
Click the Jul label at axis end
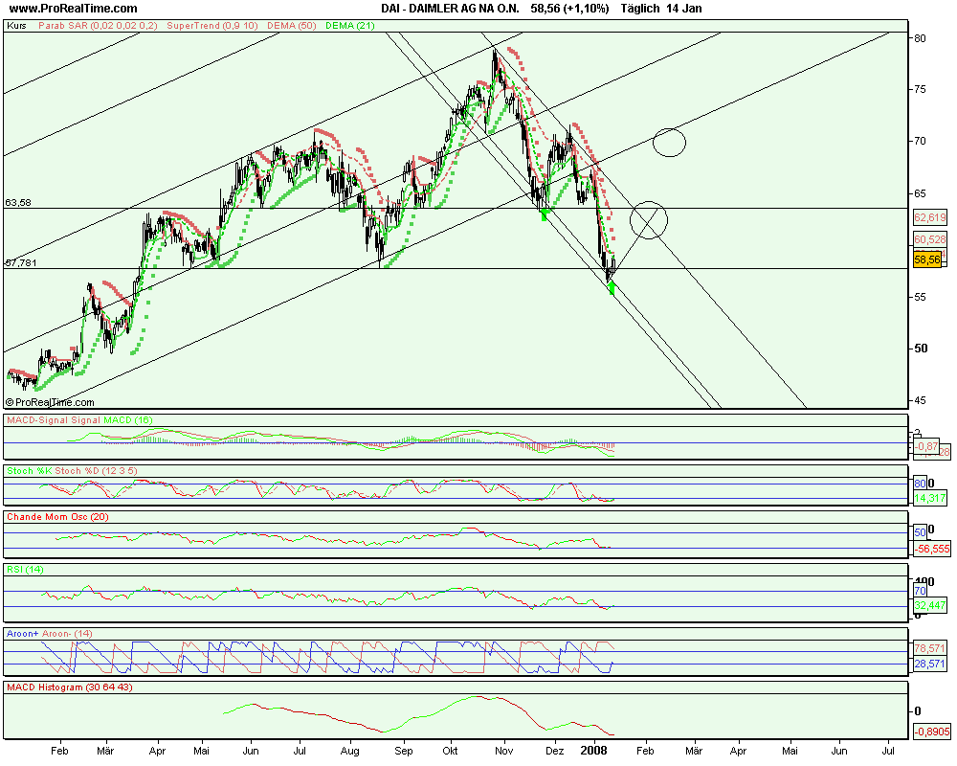tap(888, 751)
